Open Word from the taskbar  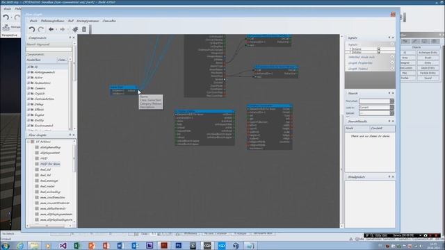coord(120,245)
